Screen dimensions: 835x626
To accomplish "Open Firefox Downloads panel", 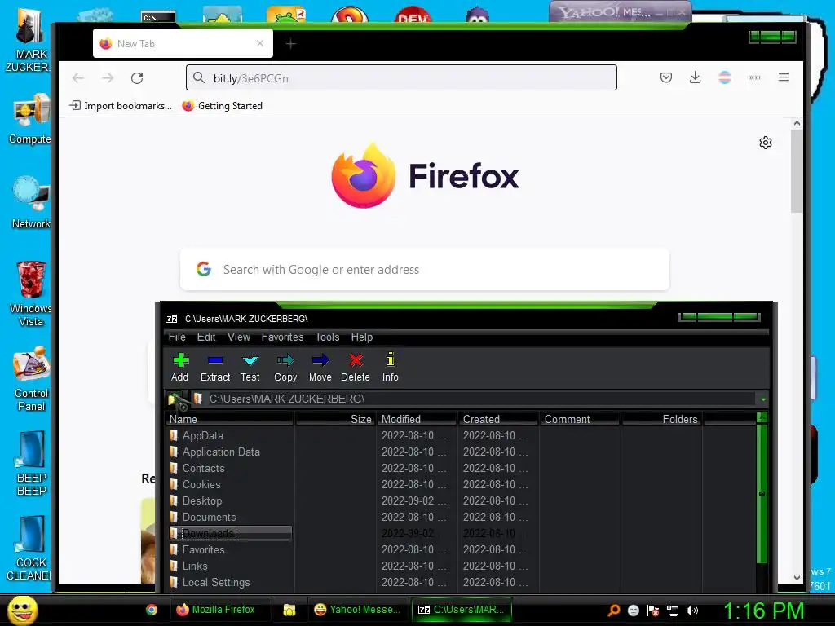I will pyautogui.click(x=695, y=77).
